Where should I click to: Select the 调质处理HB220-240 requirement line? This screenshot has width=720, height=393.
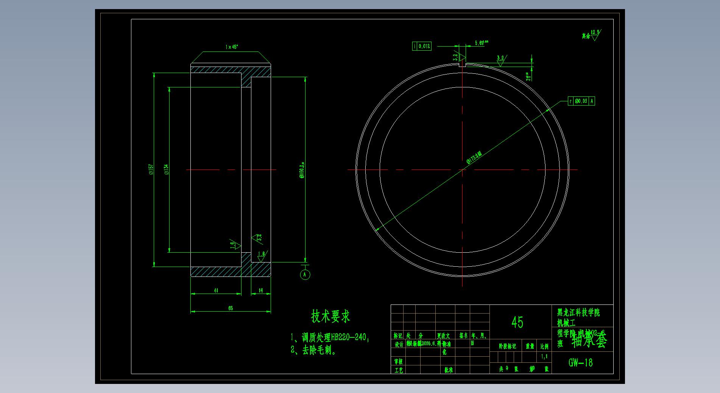coord(330,337)
